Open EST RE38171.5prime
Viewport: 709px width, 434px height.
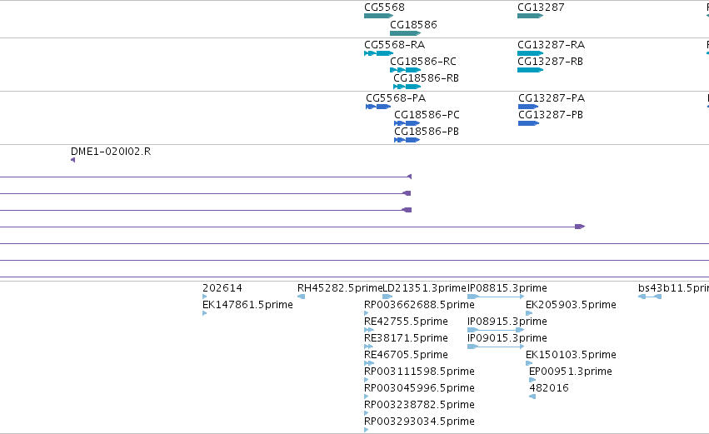[406, 338]
